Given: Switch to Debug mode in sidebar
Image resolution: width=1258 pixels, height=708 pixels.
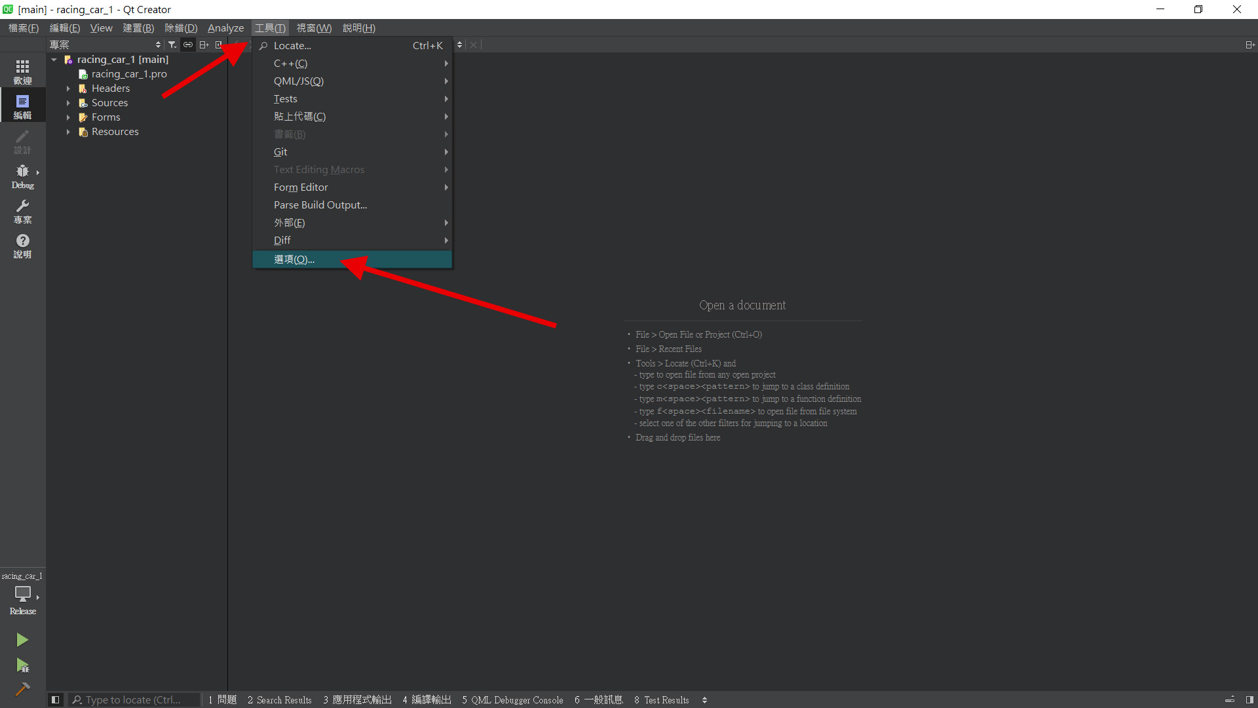Looking at the screenshot, I should [x=22, y=176].
